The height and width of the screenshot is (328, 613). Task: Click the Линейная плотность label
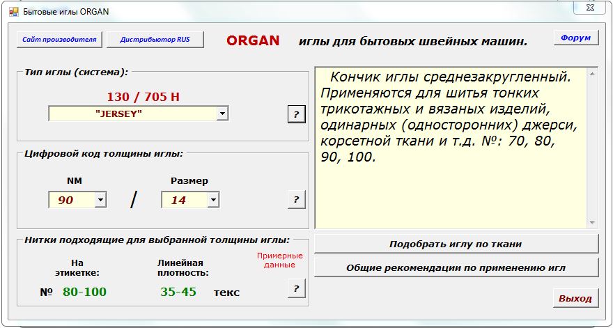[x=183, y=268]
